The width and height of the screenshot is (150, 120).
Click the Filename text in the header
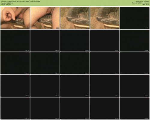20,1
